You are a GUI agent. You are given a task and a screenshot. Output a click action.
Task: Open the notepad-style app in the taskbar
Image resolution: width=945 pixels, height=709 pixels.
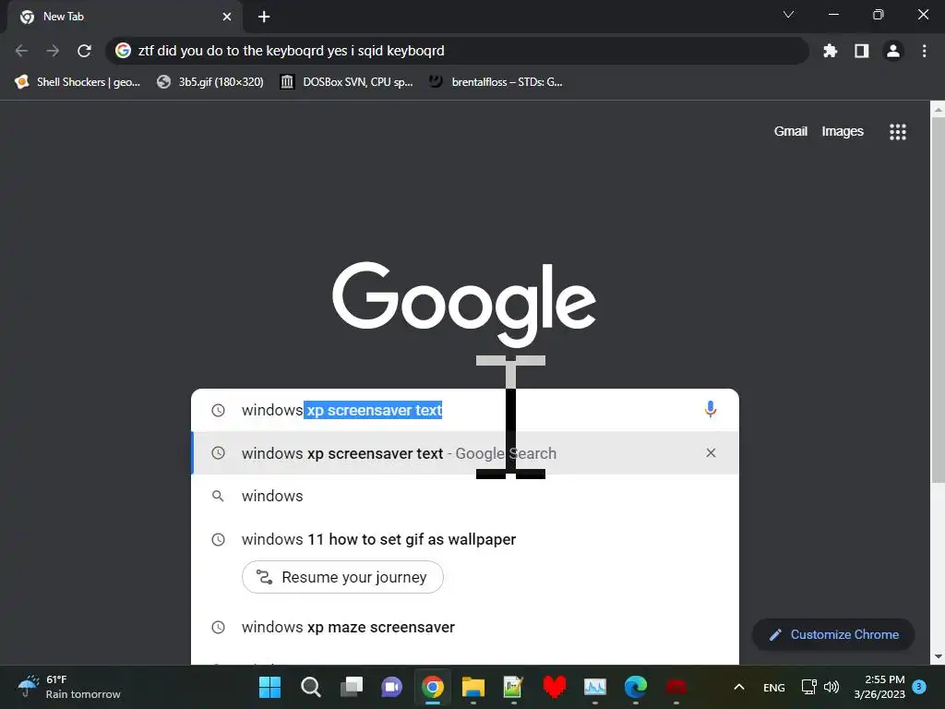click(513, 687)
